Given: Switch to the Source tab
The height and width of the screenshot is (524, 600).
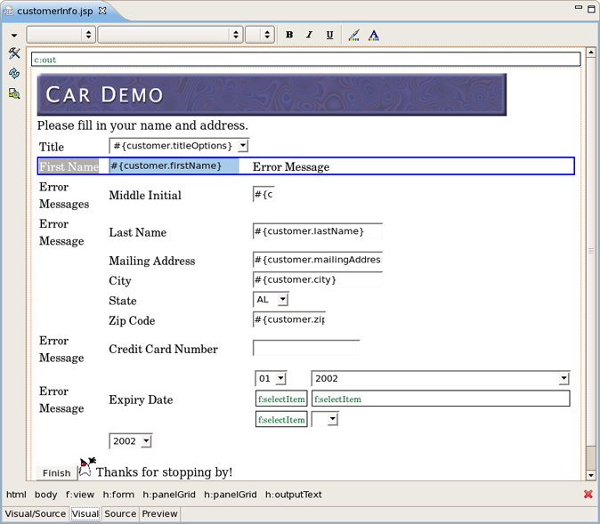Looking at the screenshot, I should (x=120, y=513).
